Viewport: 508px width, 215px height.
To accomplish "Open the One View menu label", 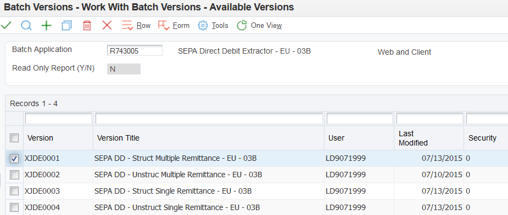I will (266, 26).
